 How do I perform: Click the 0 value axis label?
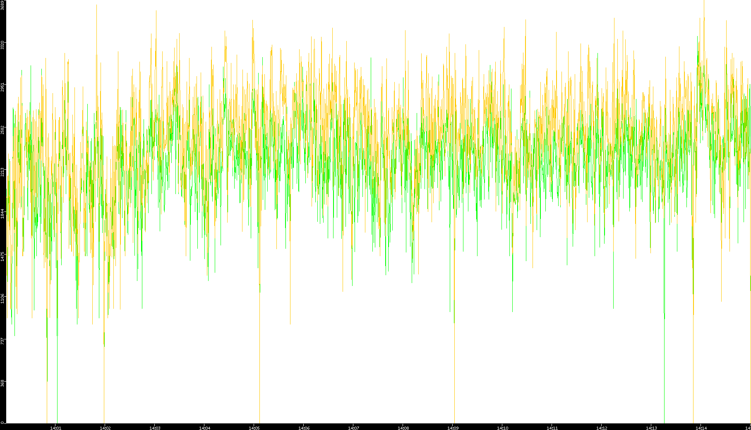point(2,422)
